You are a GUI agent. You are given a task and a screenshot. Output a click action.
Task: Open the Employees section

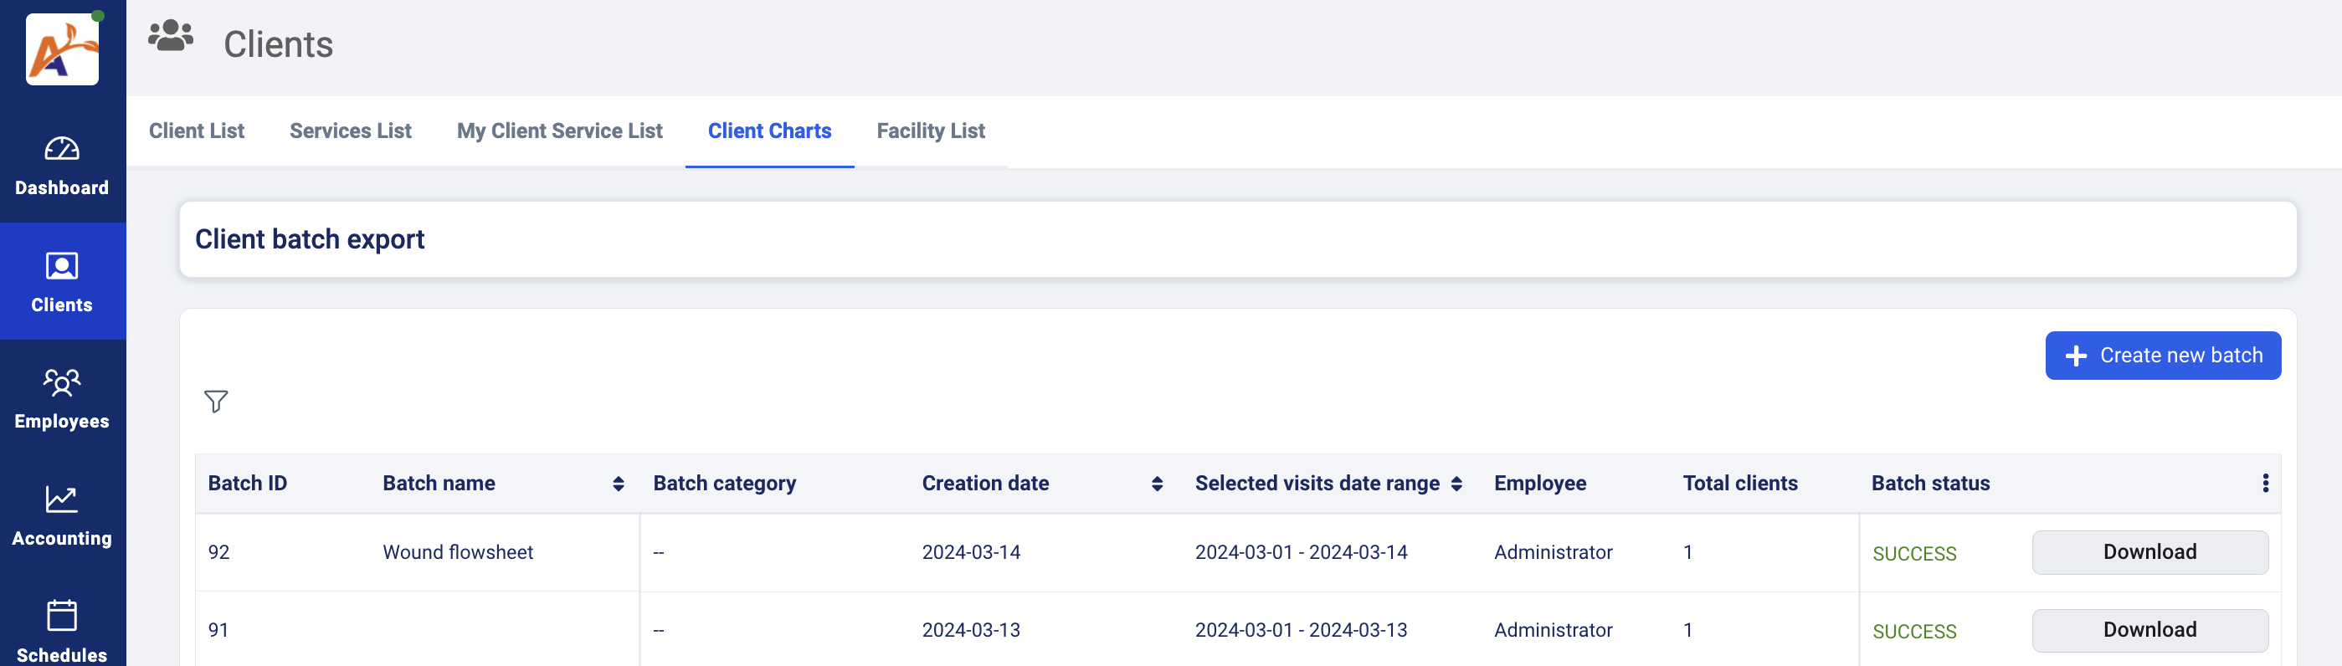click(61, 398)
